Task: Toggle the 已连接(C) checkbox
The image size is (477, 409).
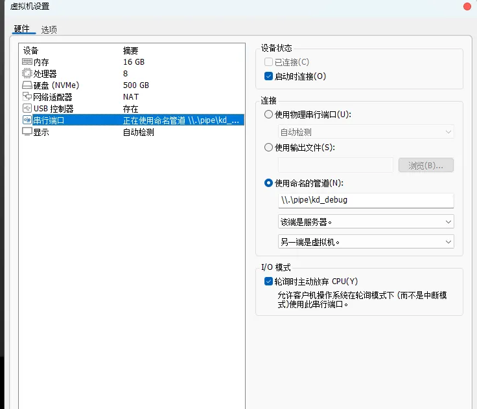Action: (268, 62)
